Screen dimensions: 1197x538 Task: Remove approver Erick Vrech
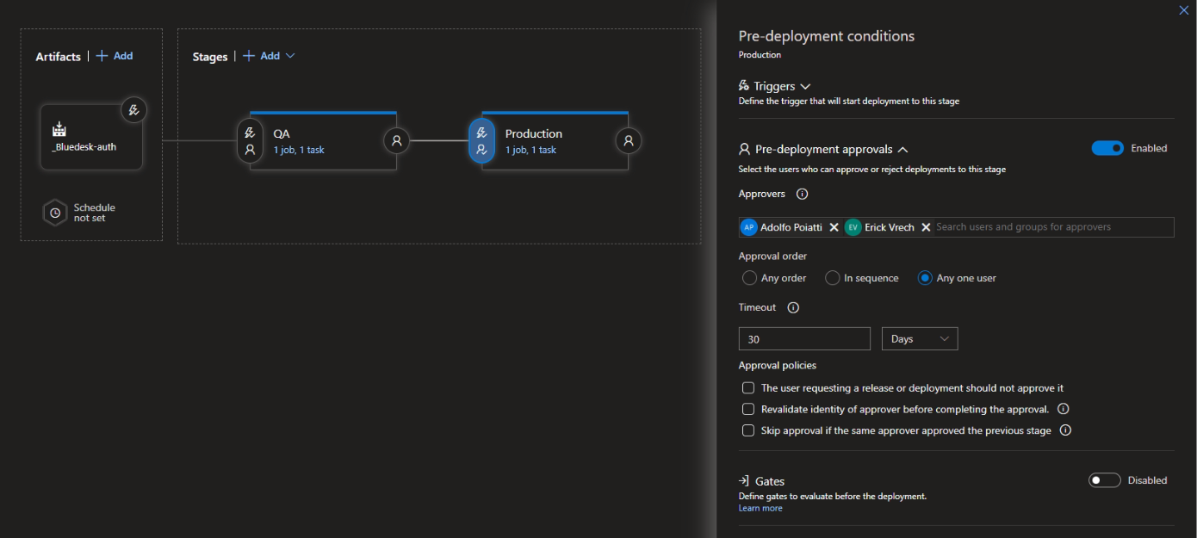[x=926, y=227]
